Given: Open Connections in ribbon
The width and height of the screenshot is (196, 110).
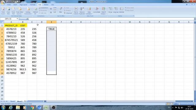Looking at the screenshot, I should [x=43, y=8].
